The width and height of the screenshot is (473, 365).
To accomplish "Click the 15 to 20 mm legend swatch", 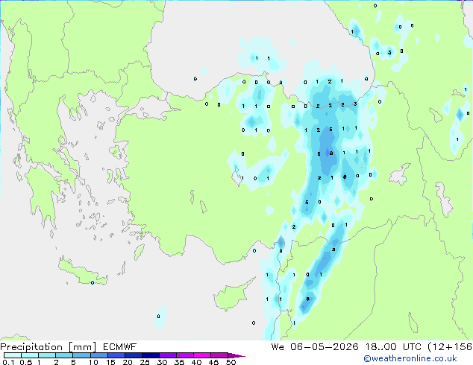I will point(116,355).
